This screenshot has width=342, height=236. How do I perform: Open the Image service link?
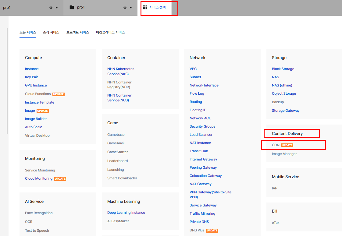coord(30,111)
